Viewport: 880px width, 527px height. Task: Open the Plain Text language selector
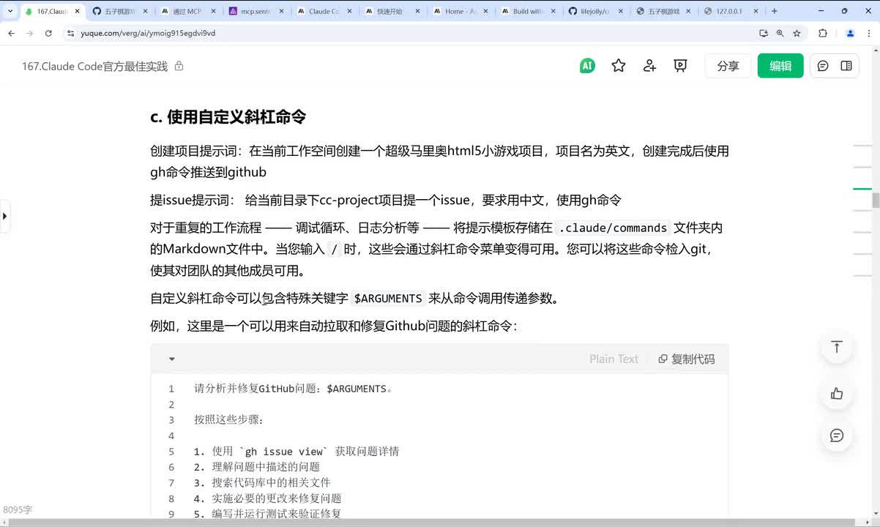pyautogui.click(x=614, y=359)
